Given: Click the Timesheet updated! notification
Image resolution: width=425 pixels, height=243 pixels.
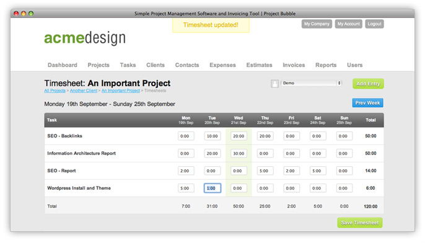Looking at the screenshot, I should pos(211,25).
